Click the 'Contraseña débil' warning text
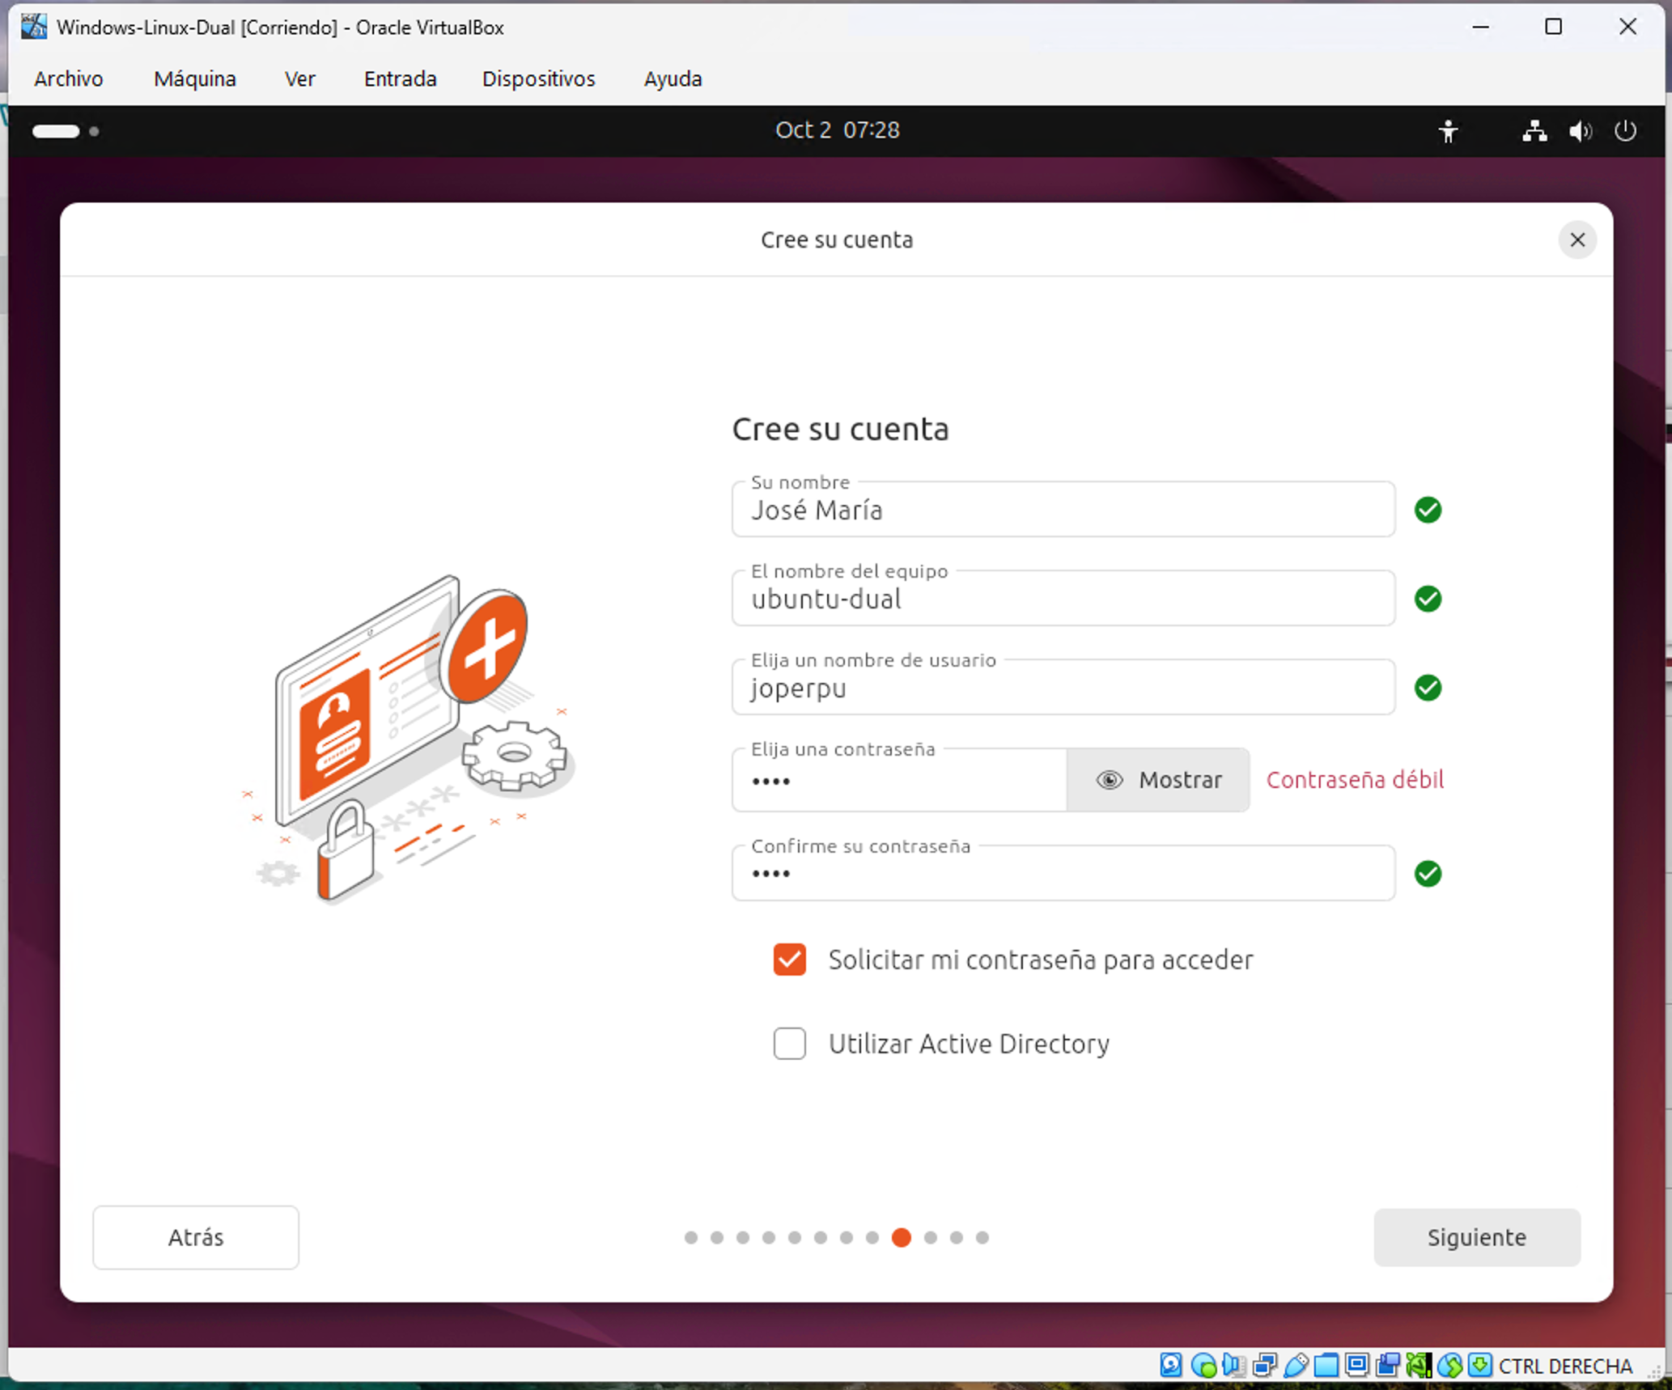 click(1355, 780)
